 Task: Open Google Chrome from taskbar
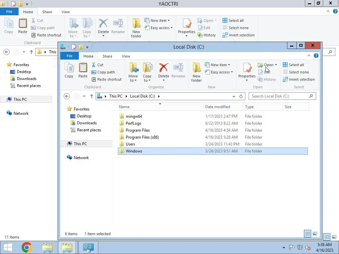tap(27, 247)
